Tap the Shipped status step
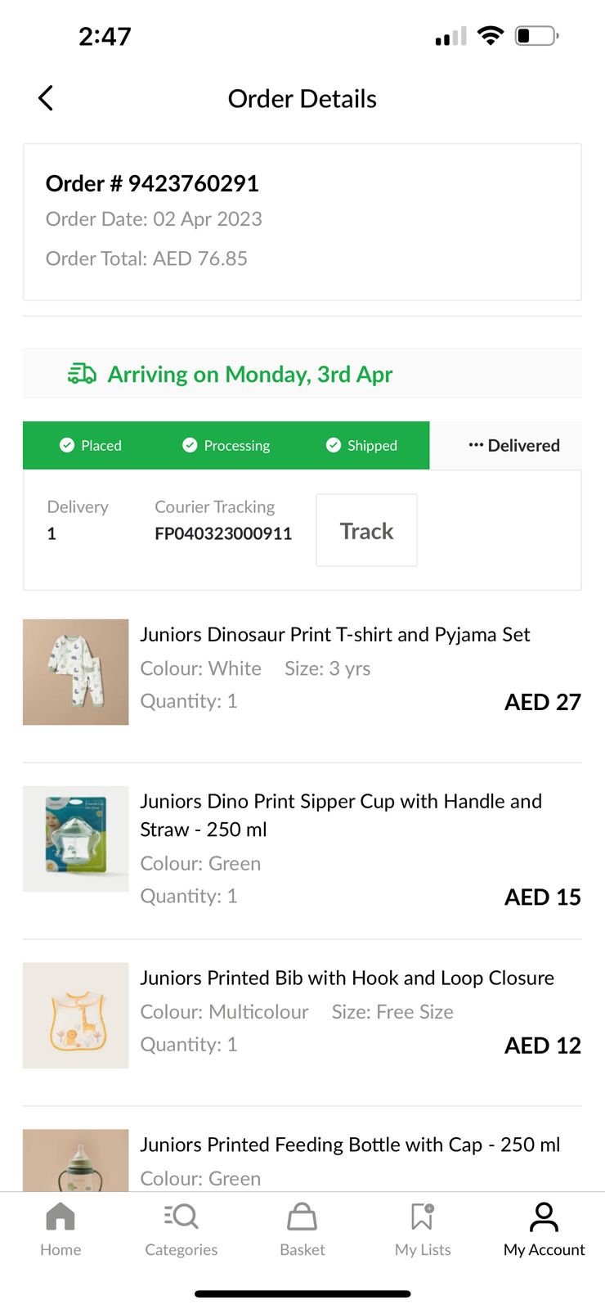 coord(361,445)
